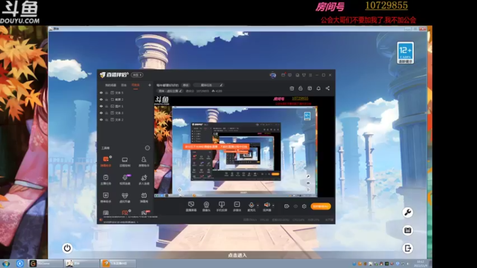Open the funnel icon in companion title bar
This screenshot has width=477, height=268.
[x=303, y=75]
